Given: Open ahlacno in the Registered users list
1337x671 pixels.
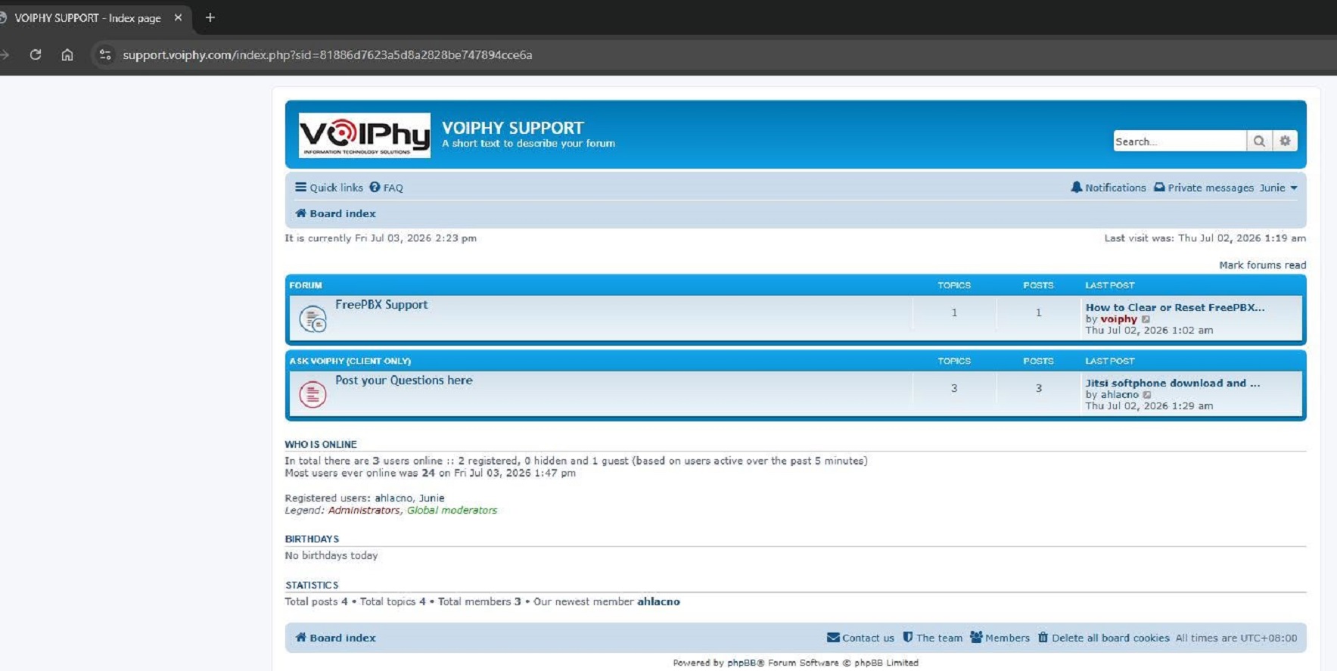Looking at the screenshot, I should click(x=393, y=498).
